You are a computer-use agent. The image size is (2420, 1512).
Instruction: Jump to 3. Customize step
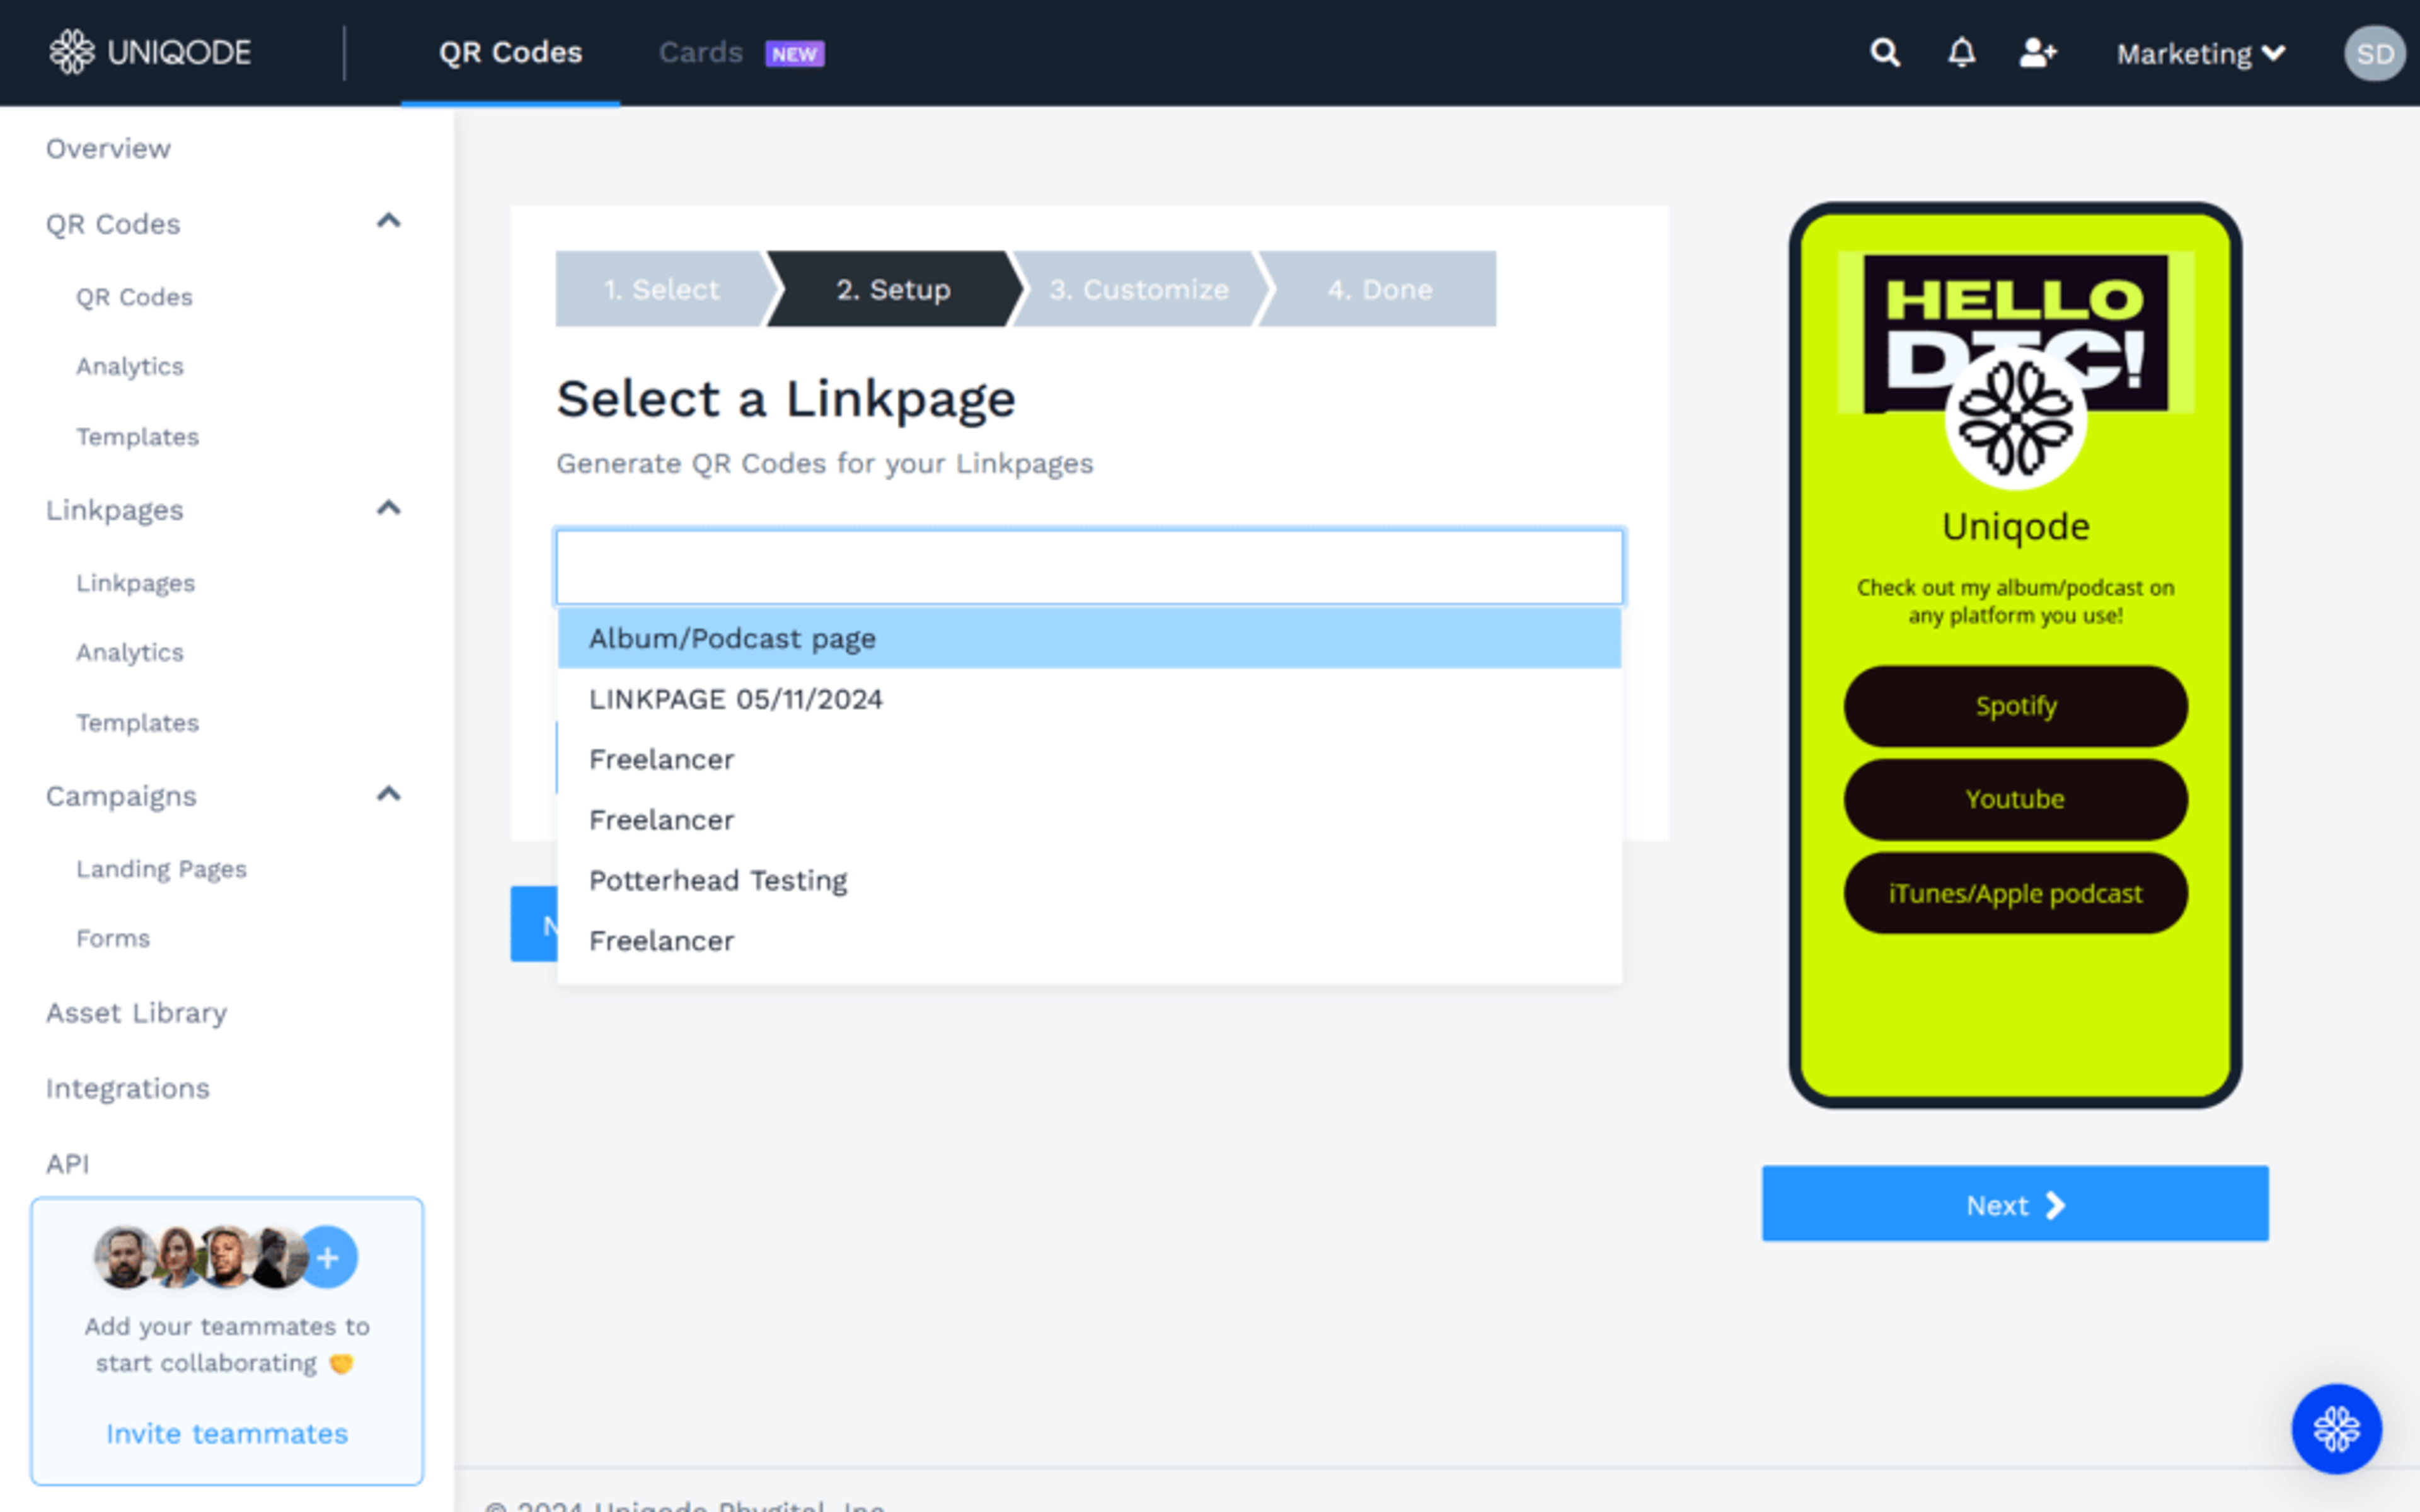pos(1138,289)
